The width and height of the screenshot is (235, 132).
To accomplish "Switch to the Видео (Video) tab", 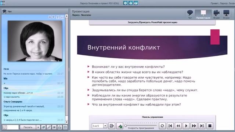I will coord(216,14).
